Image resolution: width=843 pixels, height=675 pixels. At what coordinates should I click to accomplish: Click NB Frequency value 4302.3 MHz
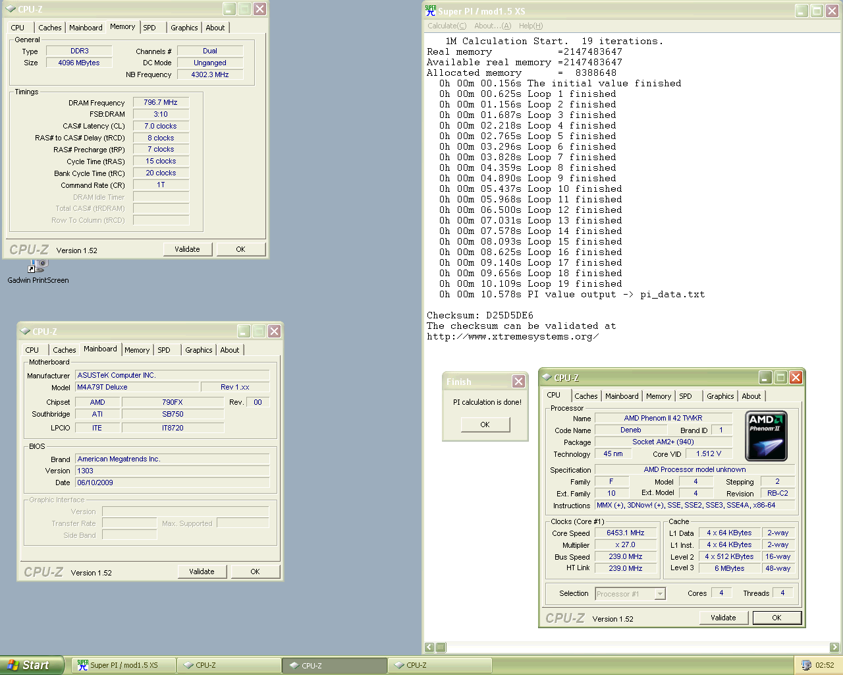[x=210, y=74]
